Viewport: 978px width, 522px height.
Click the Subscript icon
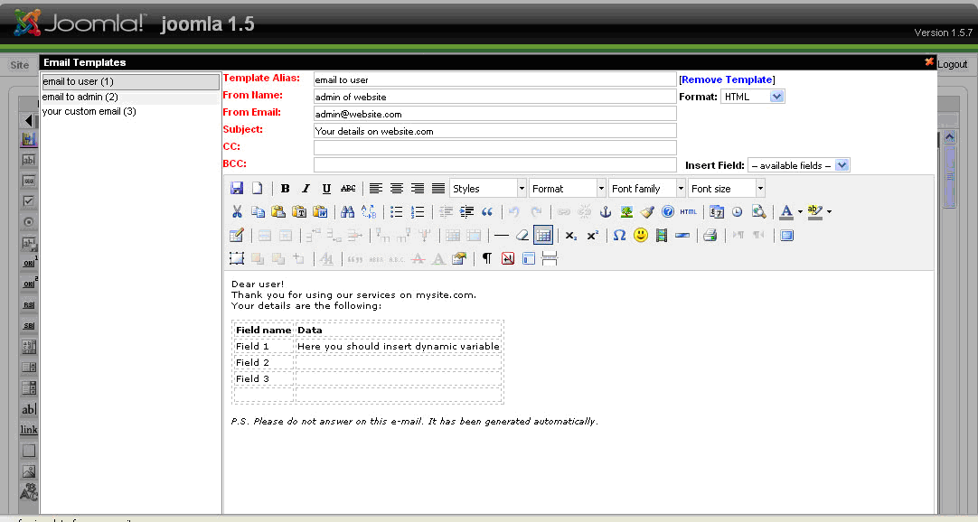tap(571, 236)
